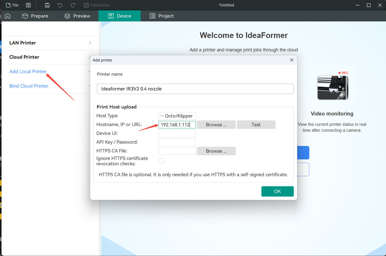The image size is (386, 256).
Task: Minimize the application window
Action: click(x=358, y=5)
